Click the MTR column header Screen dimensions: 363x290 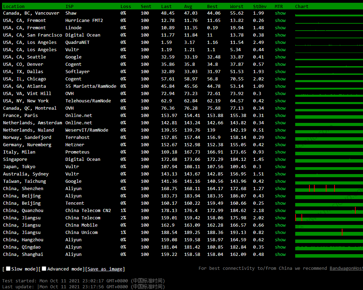tap(279, 7)
